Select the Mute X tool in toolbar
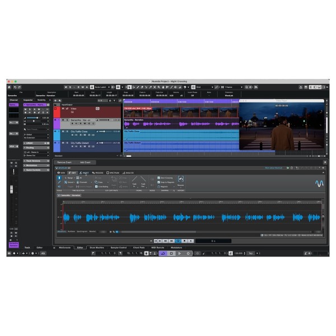The width and height of the screenshot is (336, 336). coord(155,87)
